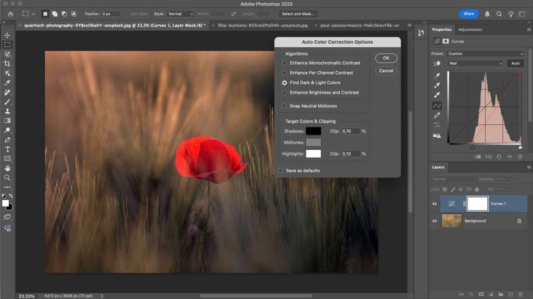
Task: Click the Home icon in options bar
Action: point(10,14)
